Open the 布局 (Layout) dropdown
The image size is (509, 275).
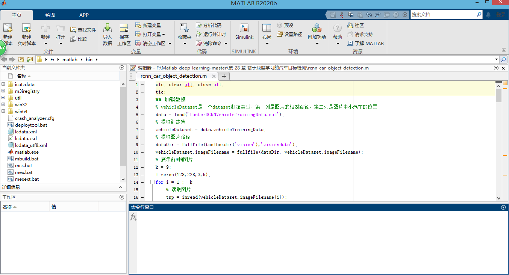tap(267, 44)
